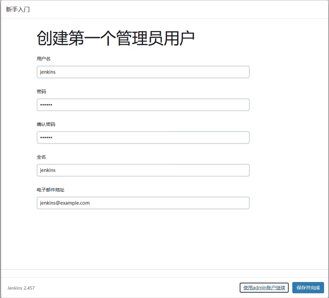
Task: Click the 创建第一个管理员用户 heading
Action: [115, 38]
